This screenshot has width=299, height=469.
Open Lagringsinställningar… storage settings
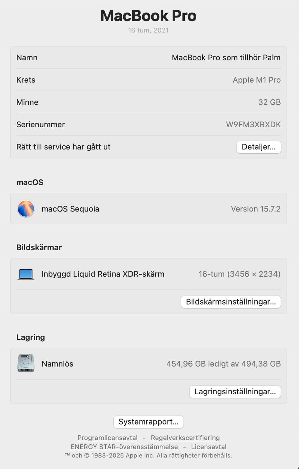(x=235, y=391)
